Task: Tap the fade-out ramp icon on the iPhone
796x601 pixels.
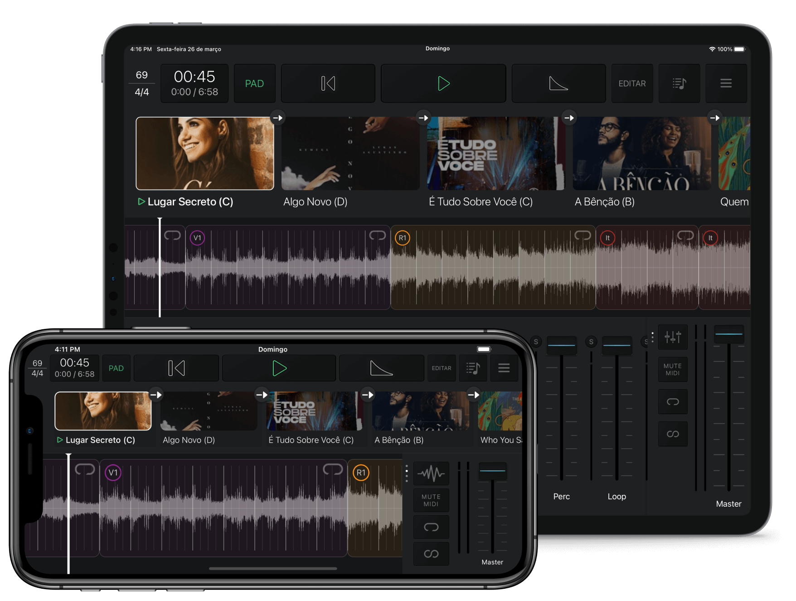Action: [381, 368]
